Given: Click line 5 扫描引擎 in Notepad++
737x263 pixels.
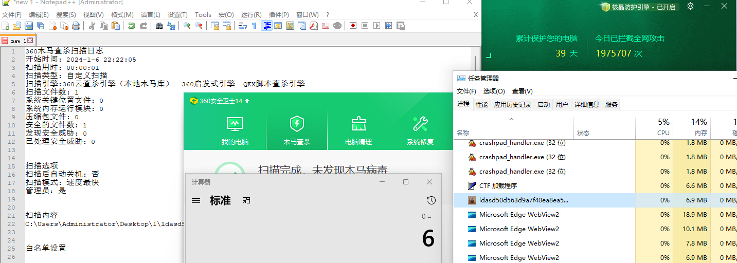Looking at the screenshot, I should (165, 84).
